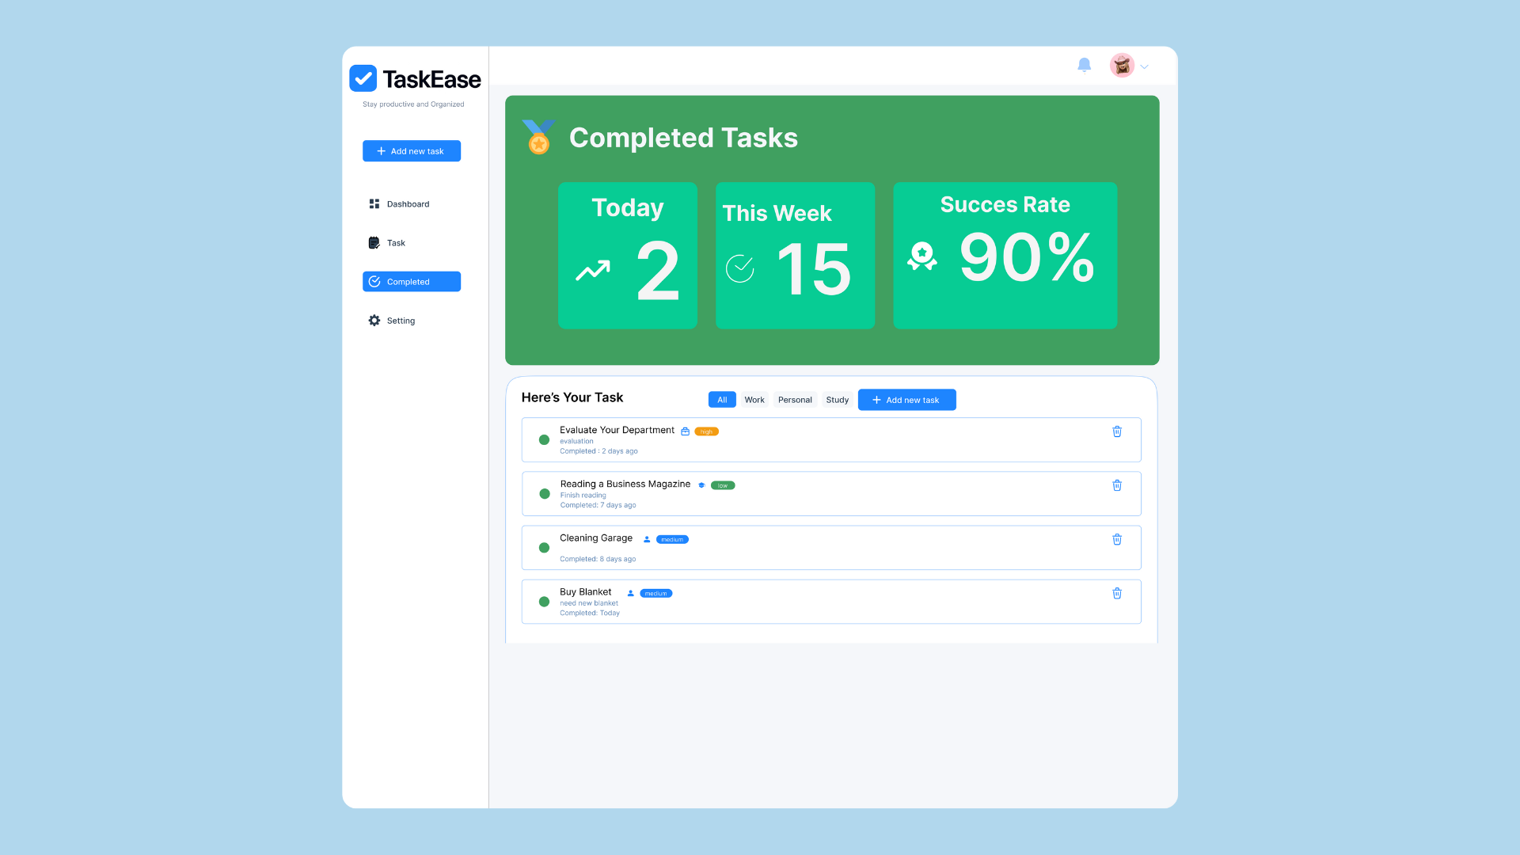The image size is (1520, 855).
Task: Remove the Buy Blanket task via trash icon
Action: pyautogui.click(x=1117, y=593)
